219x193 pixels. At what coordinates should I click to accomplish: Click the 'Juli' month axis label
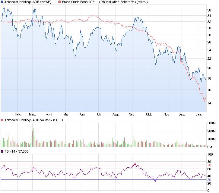click(x=98, y=114)
